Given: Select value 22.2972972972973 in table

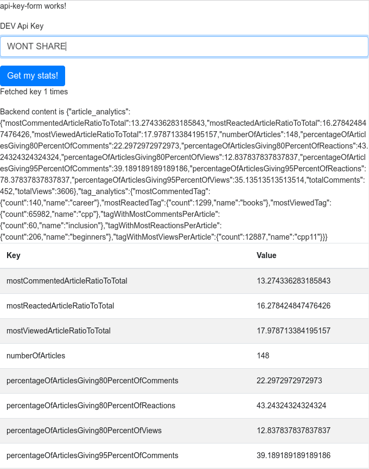Looking at the screenshot, I should coord(289,381).
